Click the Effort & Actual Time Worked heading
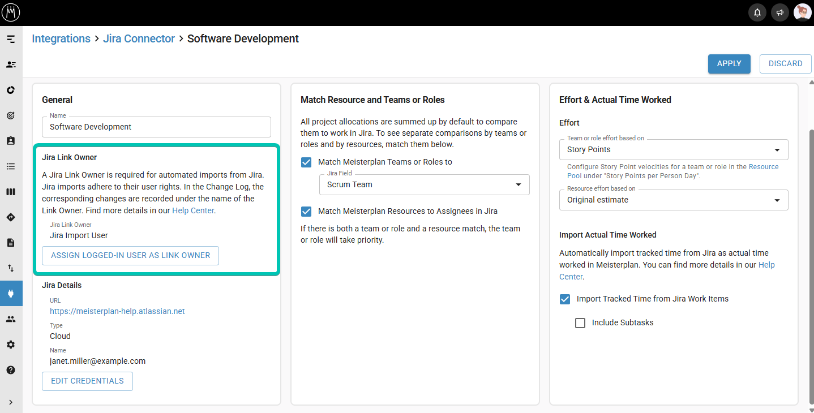 click(x=615, y=100)
